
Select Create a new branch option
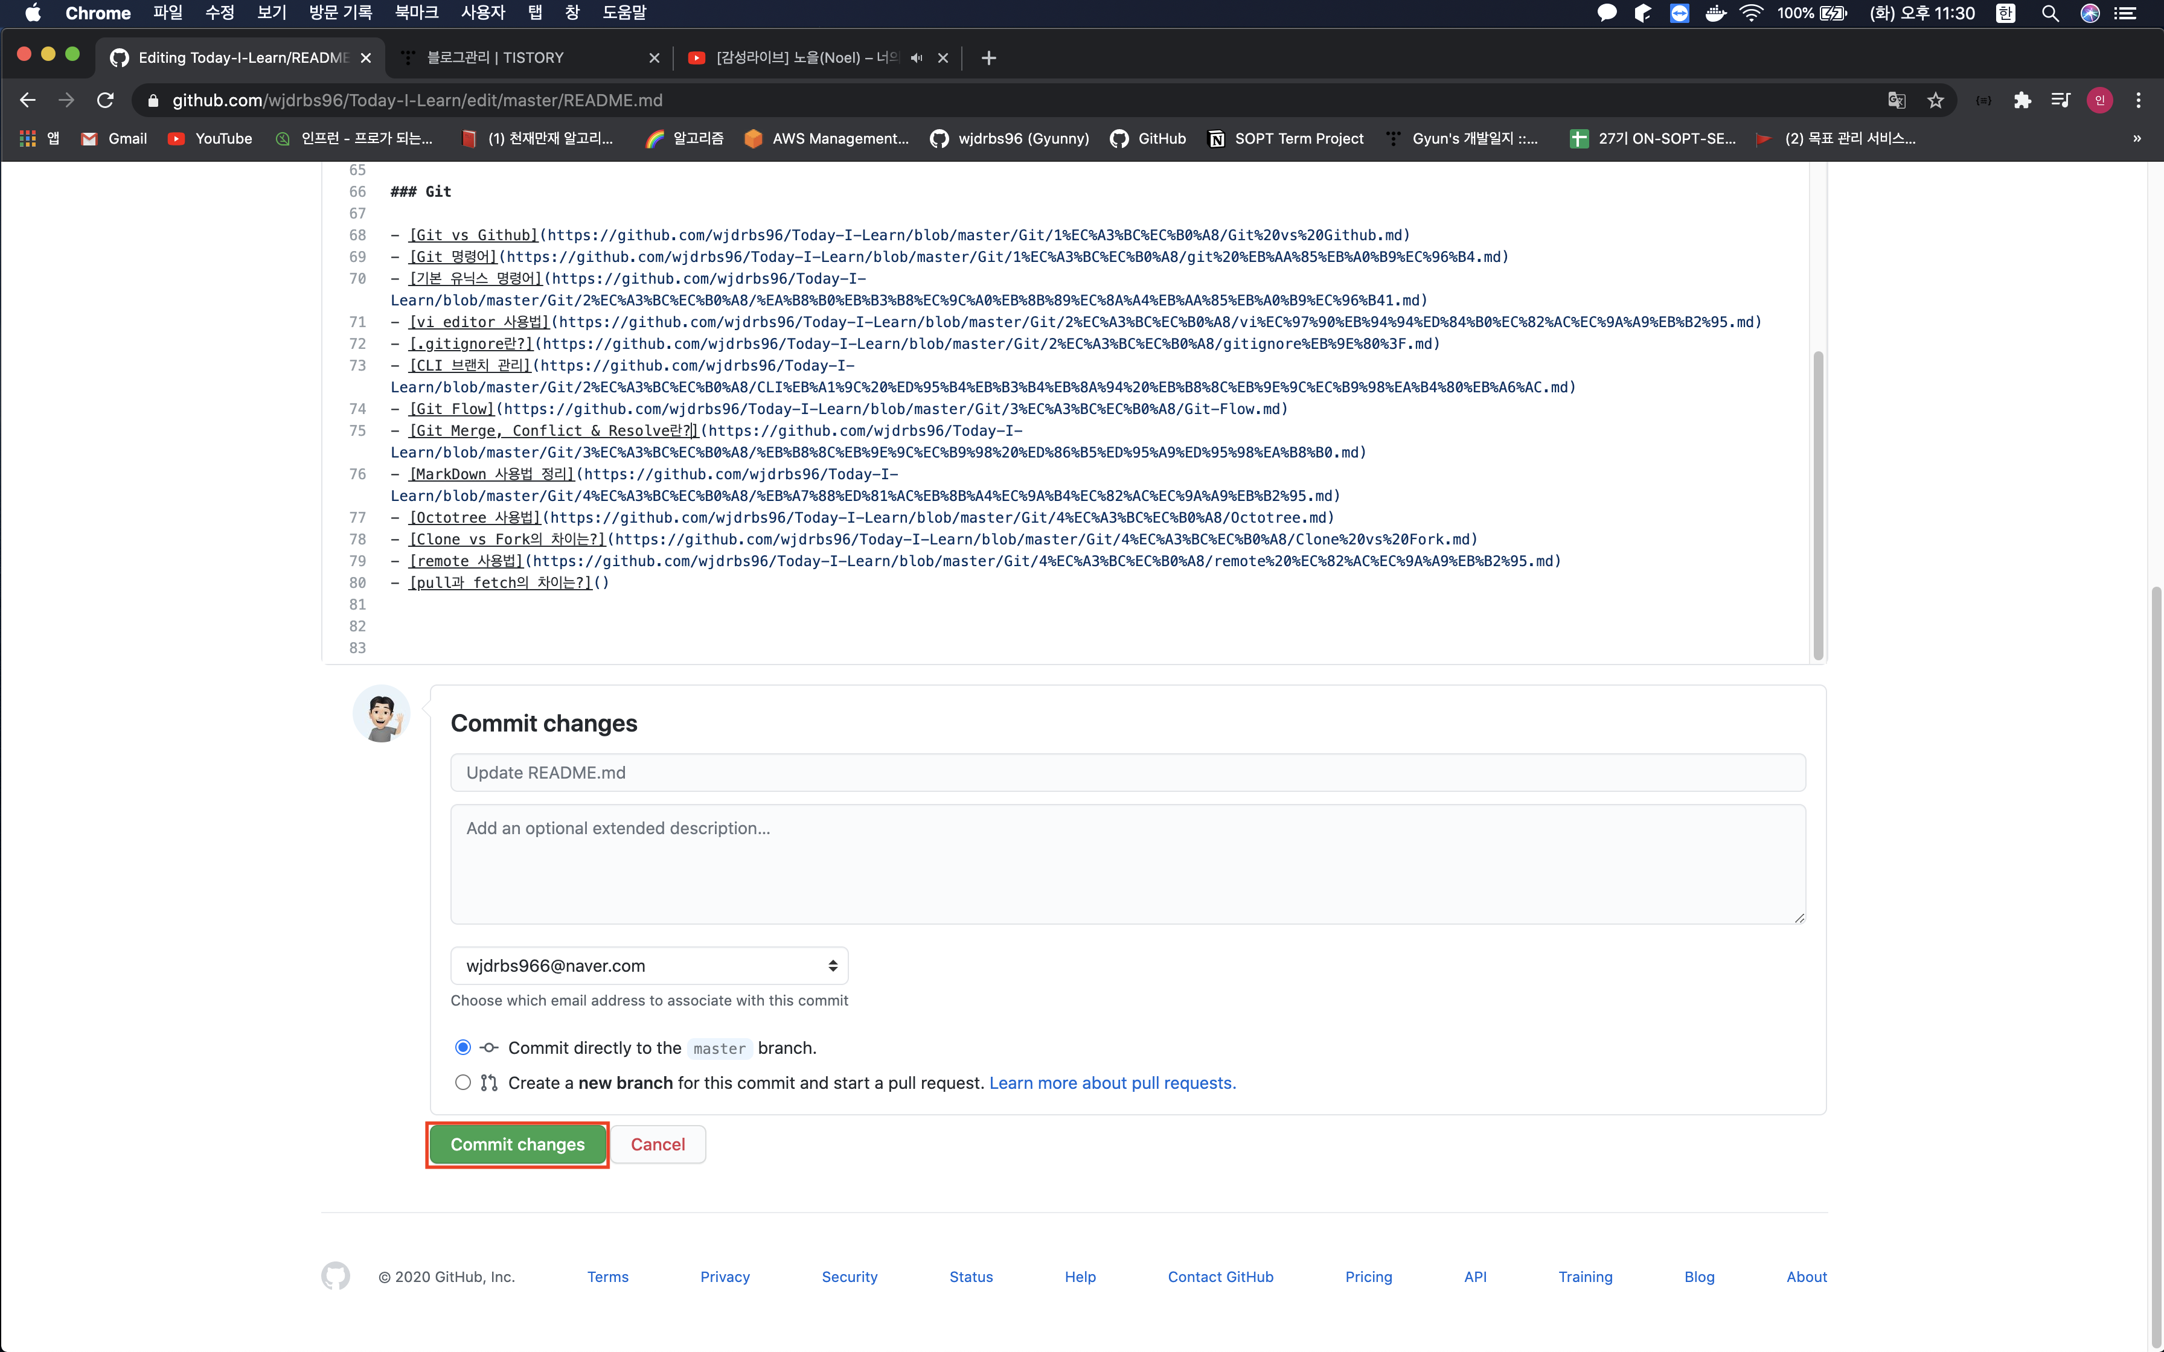tap(463, 1082)
